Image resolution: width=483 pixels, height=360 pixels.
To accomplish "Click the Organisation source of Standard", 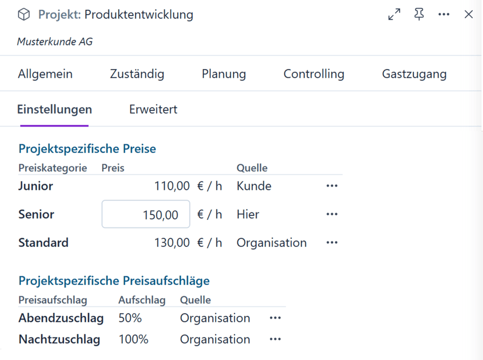I will coord(272,243).
